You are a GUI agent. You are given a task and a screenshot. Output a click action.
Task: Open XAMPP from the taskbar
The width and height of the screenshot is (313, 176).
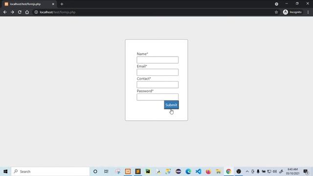tap(128, 172)
